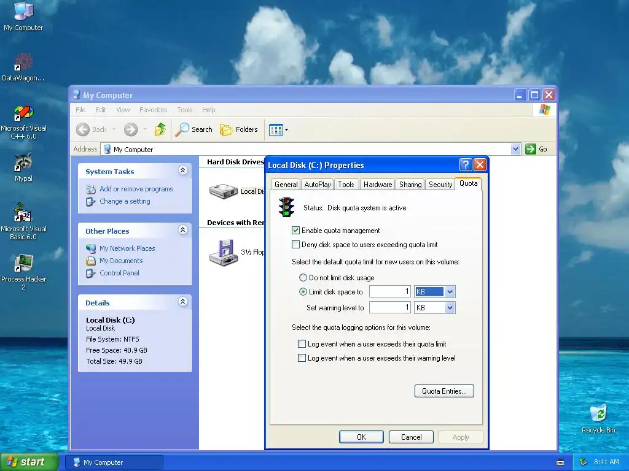Click the limit disk space value field

click(x=390, y=291)
